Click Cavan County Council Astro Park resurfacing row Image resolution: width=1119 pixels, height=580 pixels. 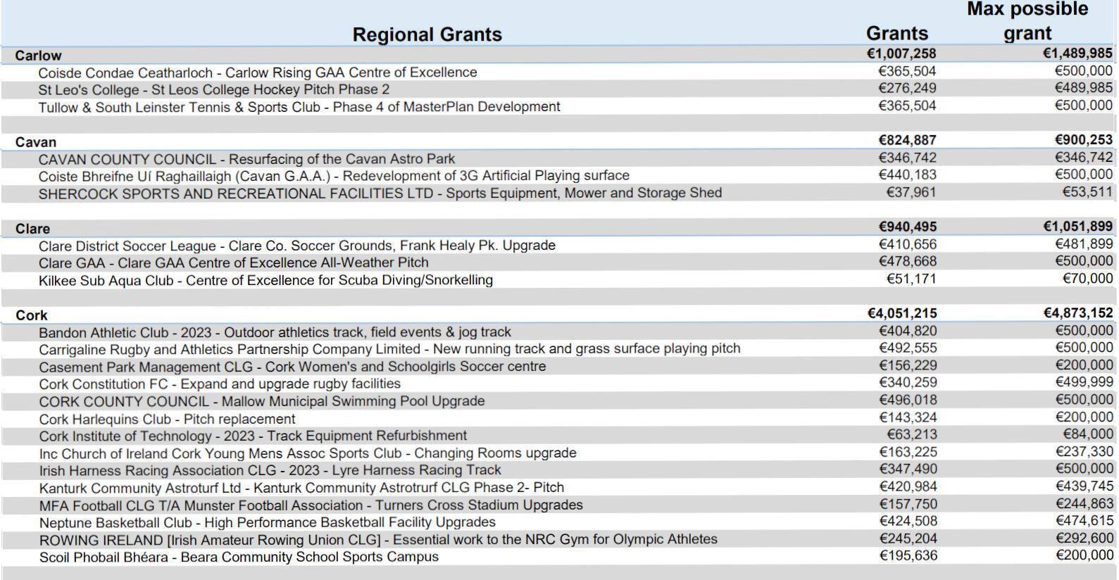point(246,159)
